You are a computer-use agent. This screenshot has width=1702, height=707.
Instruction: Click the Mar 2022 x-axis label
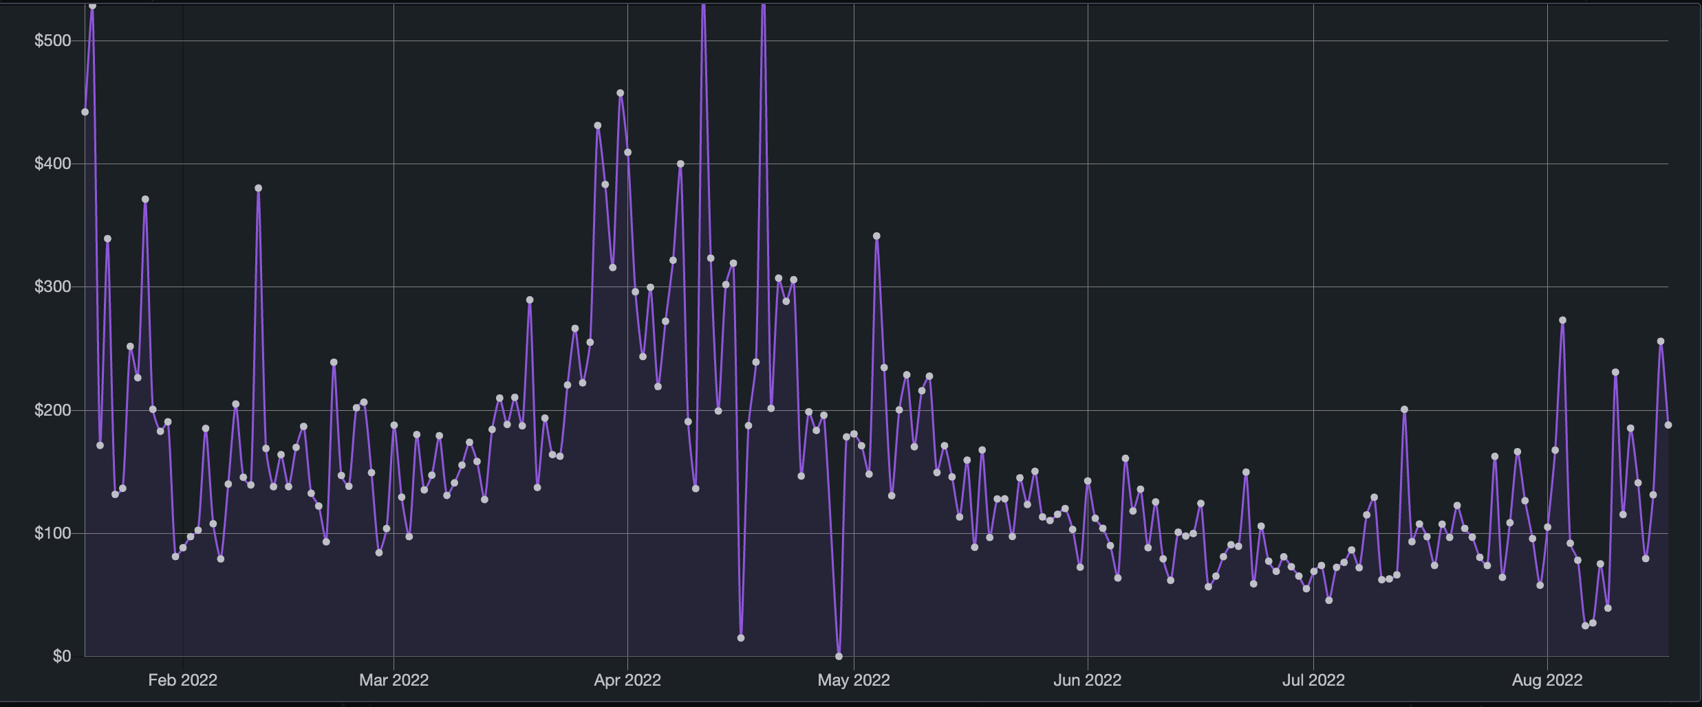tap(394, 680)
